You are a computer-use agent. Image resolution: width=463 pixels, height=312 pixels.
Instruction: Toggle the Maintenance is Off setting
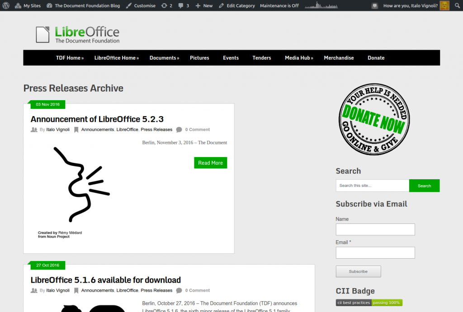[x=279, y=5]
